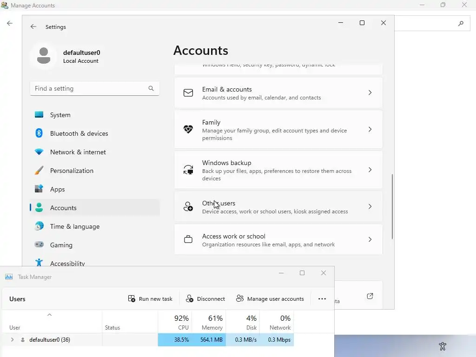Open the Family row chevron
The image size is (476, 357).
370,129
